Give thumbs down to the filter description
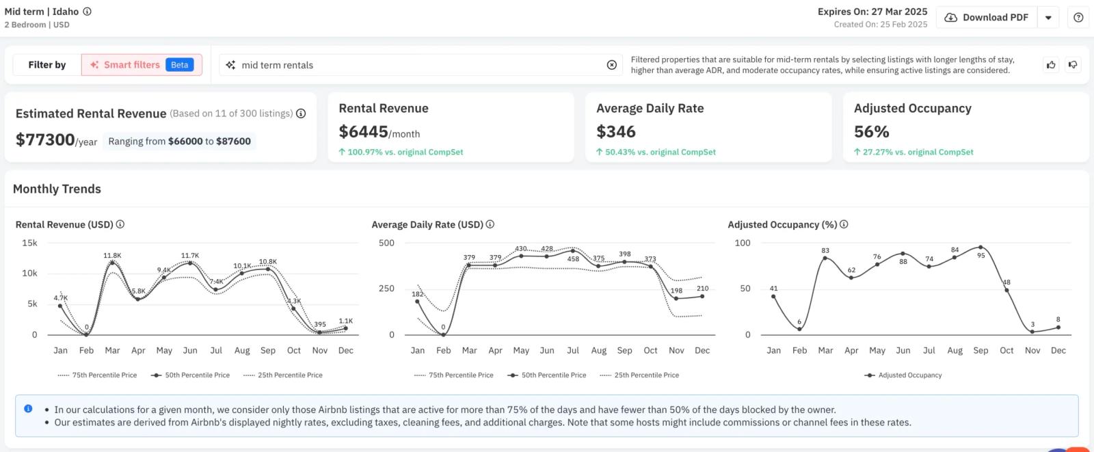 tap(1073, 65)
